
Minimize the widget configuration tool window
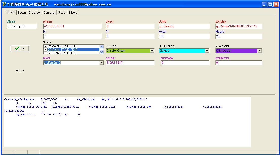(264, 4)
